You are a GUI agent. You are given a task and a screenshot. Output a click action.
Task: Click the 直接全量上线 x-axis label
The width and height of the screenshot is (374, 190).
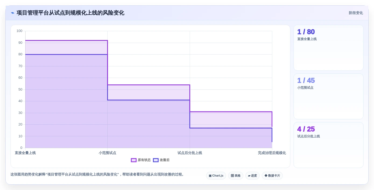[25, 153]
